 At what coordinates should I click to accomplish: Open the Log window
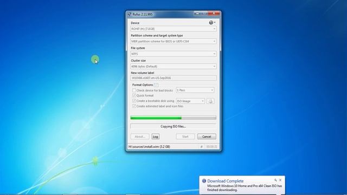coord(156,136)
